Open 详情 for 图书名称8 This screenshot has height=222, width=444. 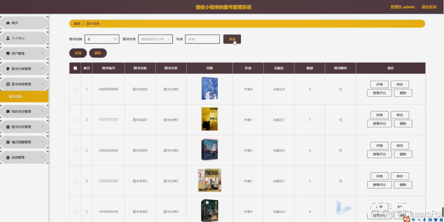(379, 85)
